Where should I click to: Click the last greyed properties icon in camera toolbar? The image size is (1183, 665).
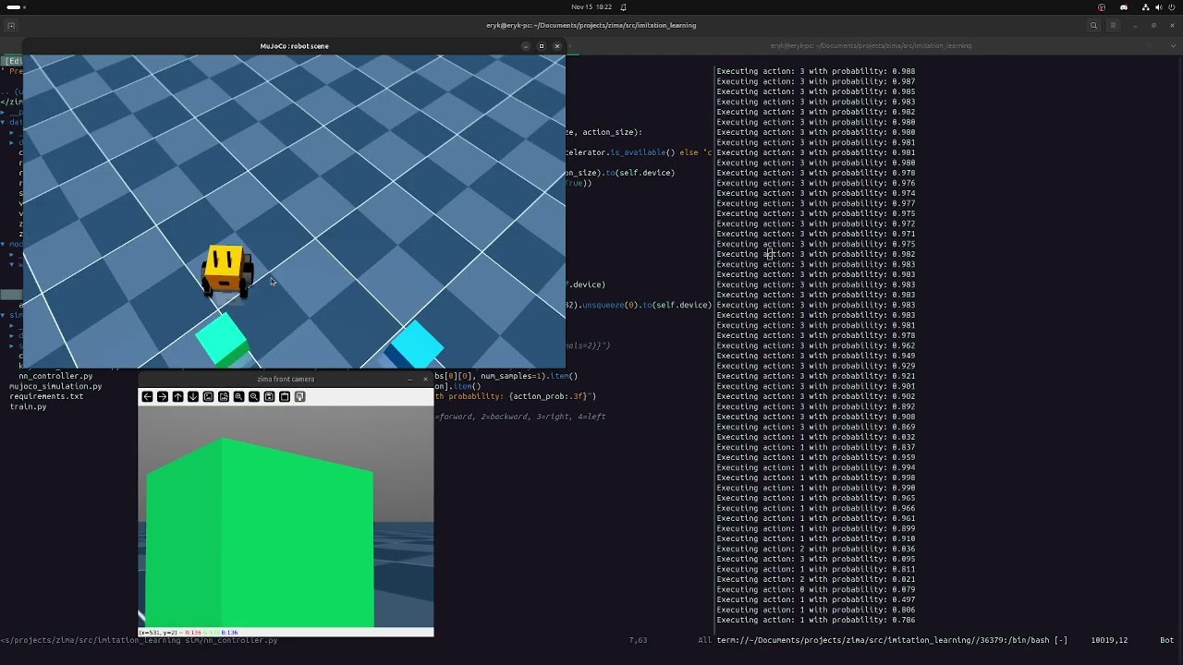[299, 396]
